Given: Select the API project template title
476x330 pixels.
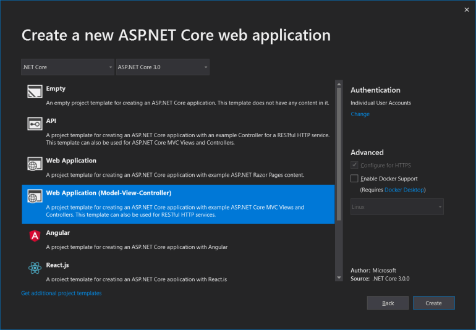Looking at the screenshot, I should 51,121.
